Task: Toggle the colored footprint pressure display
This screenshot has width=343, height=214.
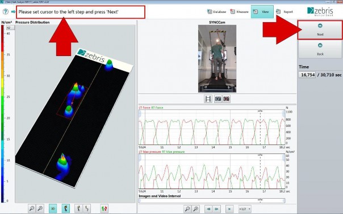Action: [66, 208]
